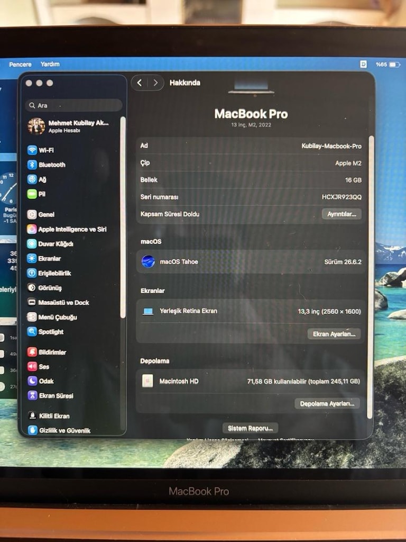Click the battery icon in menu bar
Image resolution: width=406 pixels, height=542 pixels.
[394, 64]
